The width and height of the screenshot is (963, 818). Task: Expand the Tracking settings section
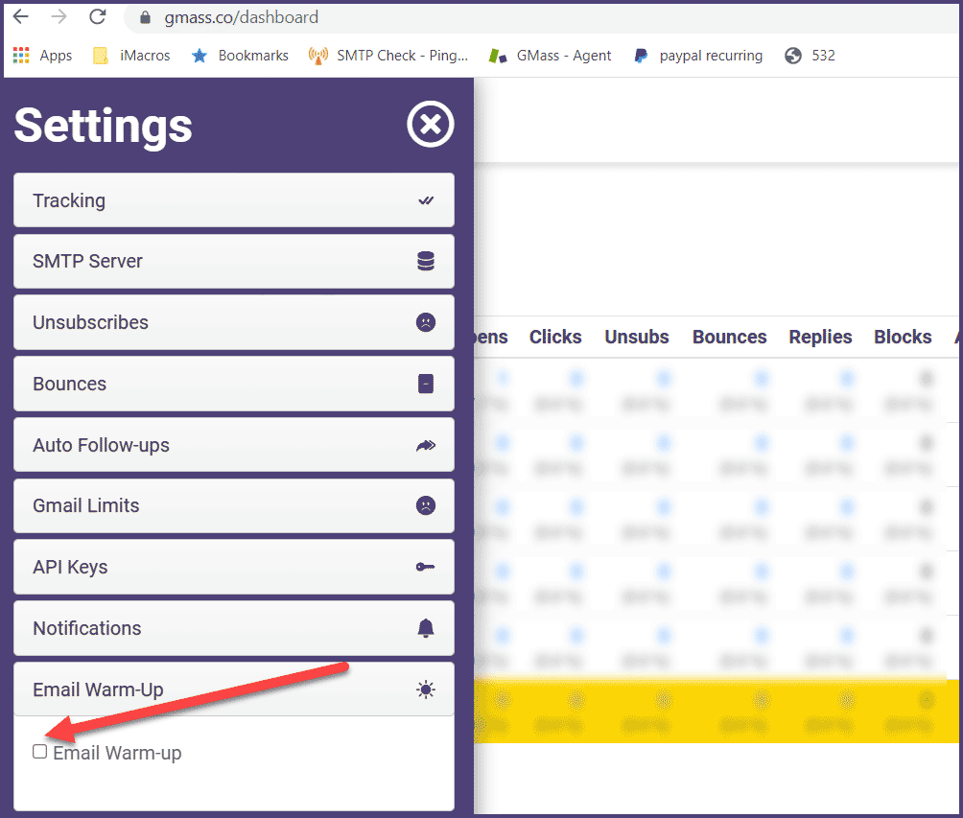pyautogui.click(x=234, y=200)
